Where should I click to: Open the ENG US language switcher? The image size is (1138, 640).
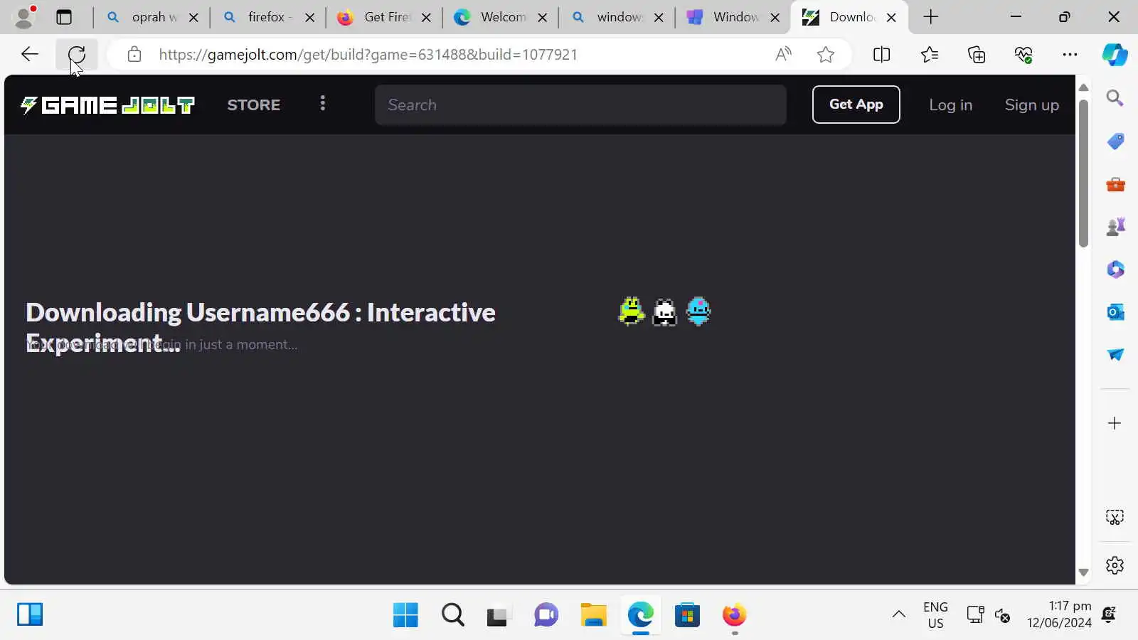coord(935,615)
